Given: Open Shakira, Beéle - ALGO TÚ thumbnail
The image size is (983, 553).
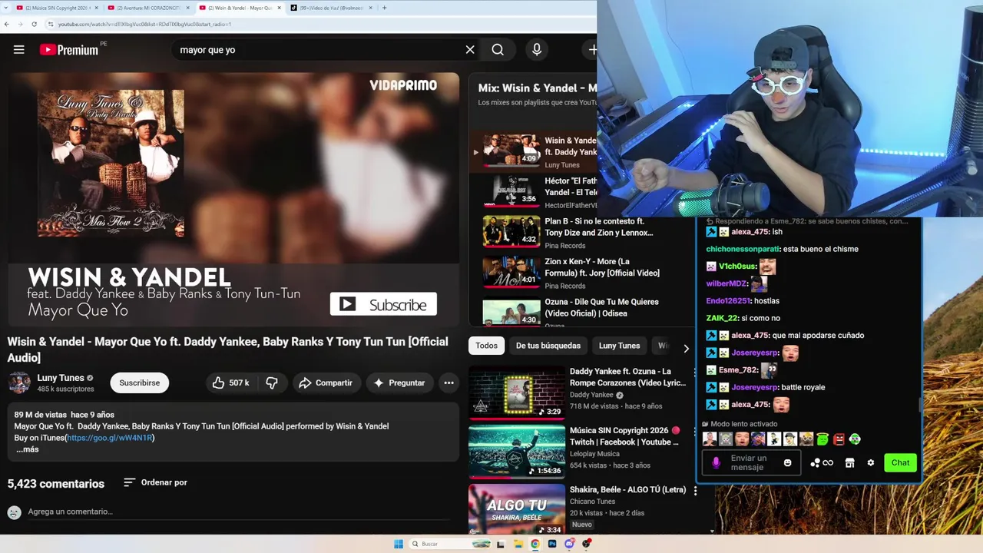Looking at the screenshot, I should point(517,508).
